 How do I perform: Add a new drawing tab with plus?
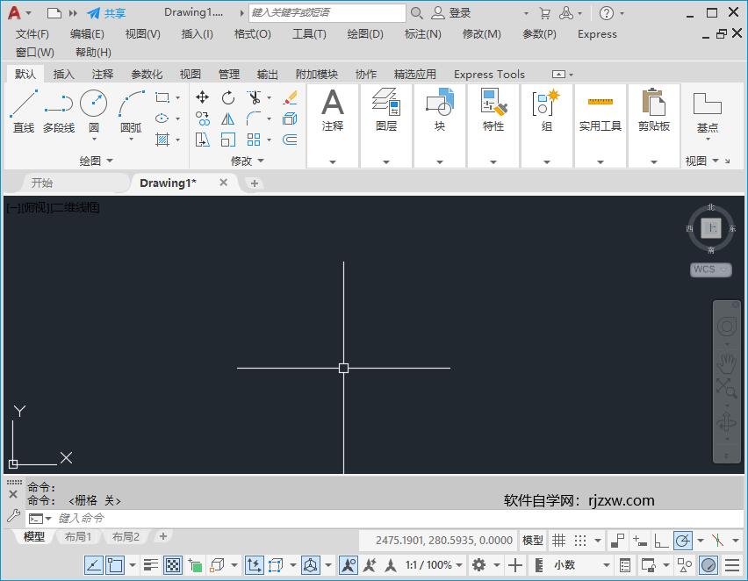point(255,183)
